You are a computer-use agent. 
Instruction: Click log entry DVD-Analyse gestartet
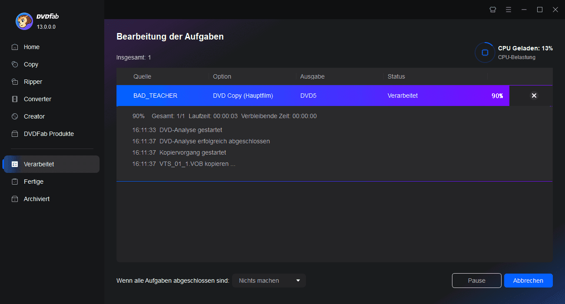[191, 130]
